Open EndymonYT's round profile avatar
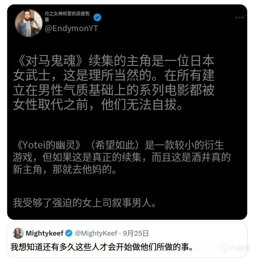The image size is (258, 259). point(28,23)
